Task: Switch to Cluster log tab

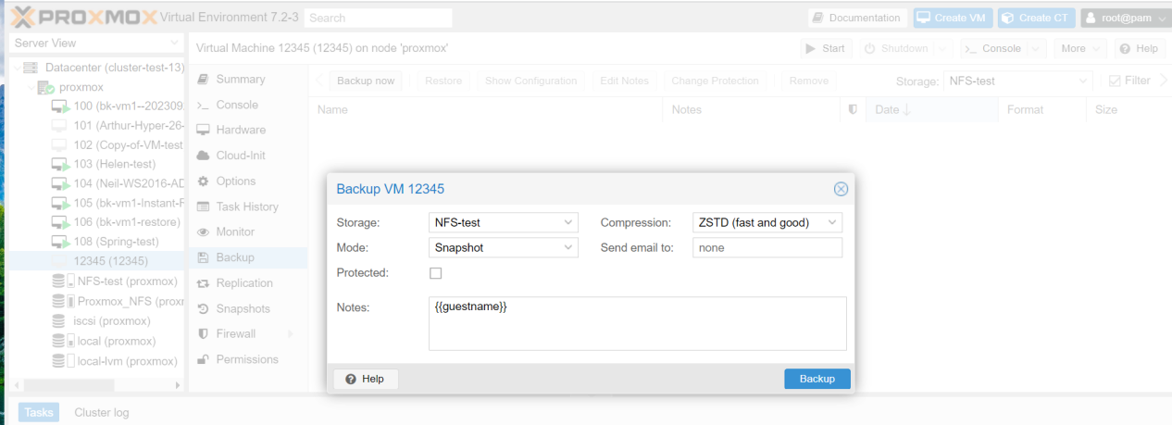Action: [x=102, y=412]
